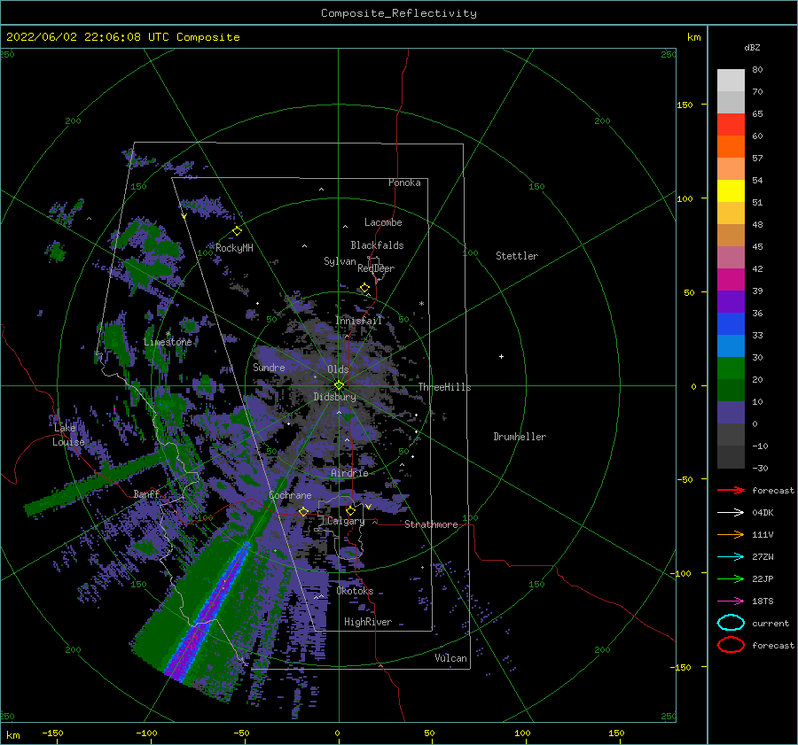
Task: Click the 150 tick on right vertical axis
Action: pyautogui.click(x=685, y=105)
